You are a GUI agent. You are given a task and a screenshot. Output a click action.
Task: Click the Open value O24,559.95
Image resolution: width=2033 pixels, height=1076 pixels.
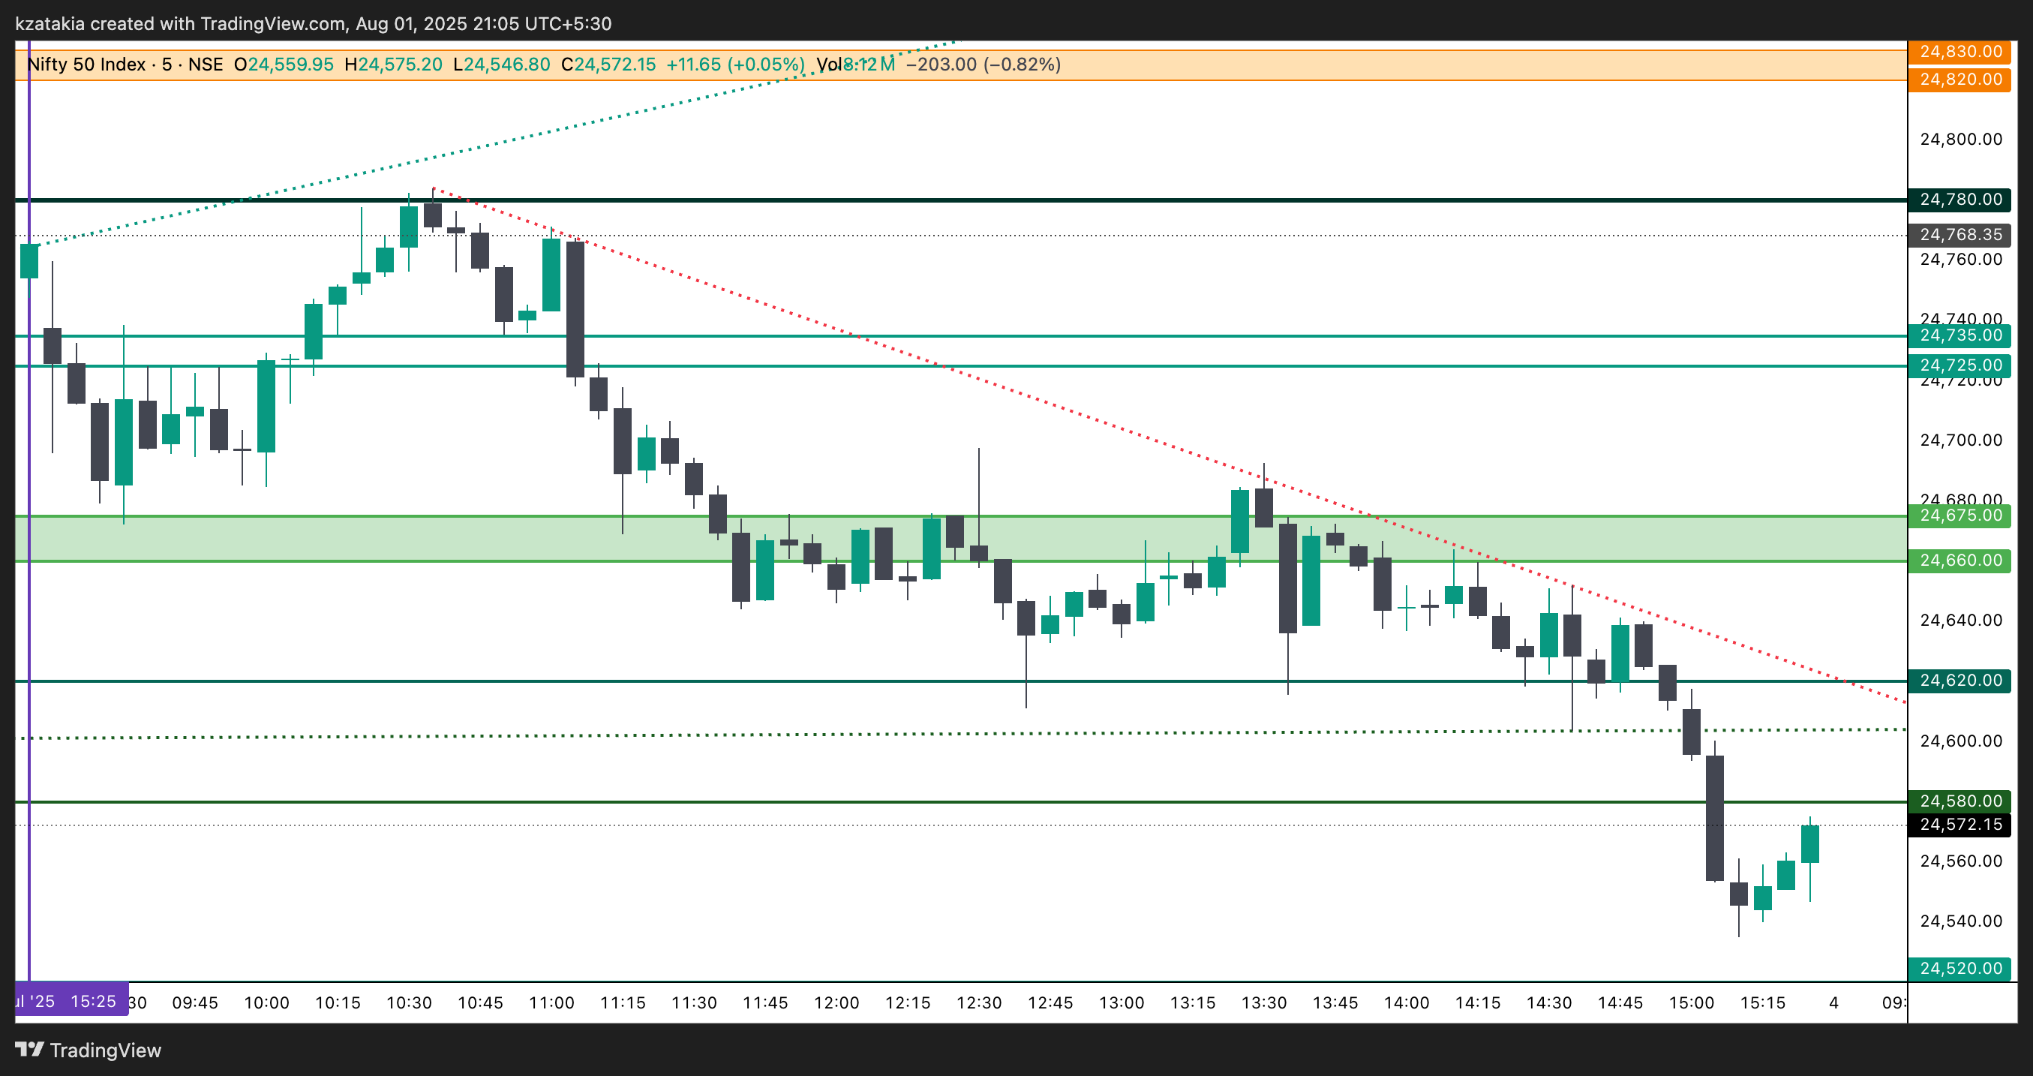point(284,65)
